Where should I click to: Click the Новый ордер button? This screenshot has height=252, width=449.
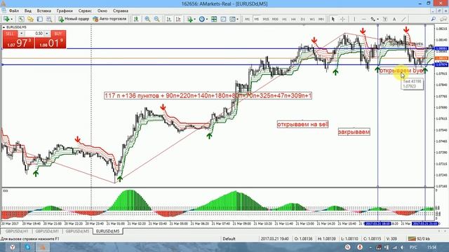coord(74,19)
